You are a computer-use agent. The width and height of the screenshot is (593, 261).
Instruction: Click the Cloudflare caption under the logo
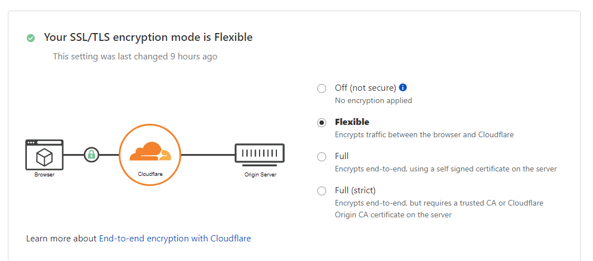coord(149,174)
